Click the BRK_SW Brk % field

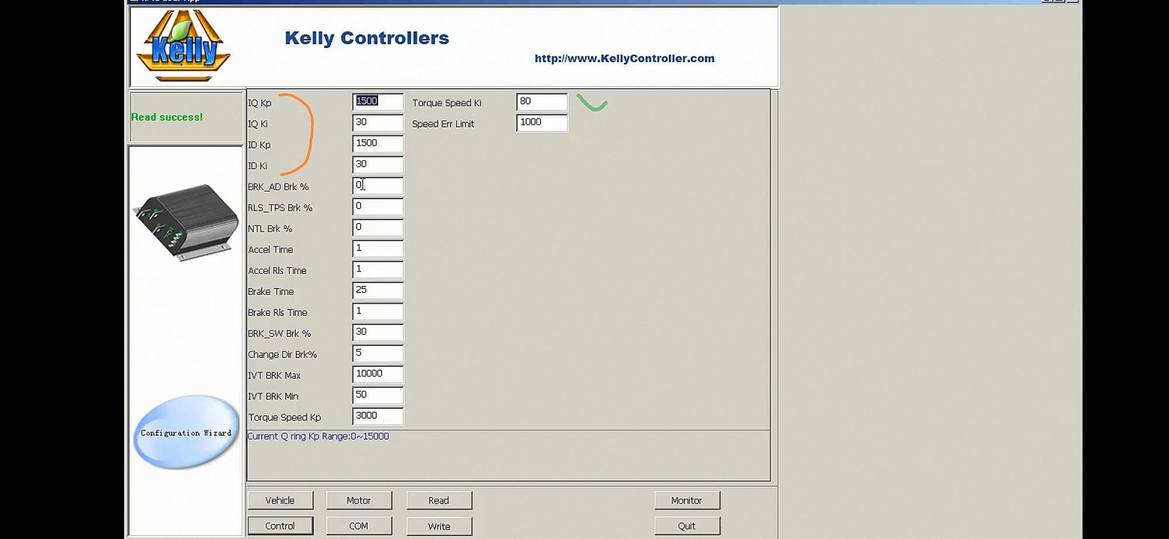[378, 332]
